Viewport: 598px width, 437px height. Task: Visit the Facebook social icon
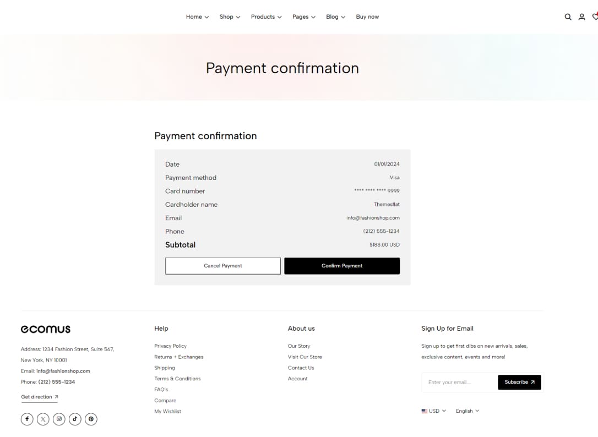click(x=27, y=419)
